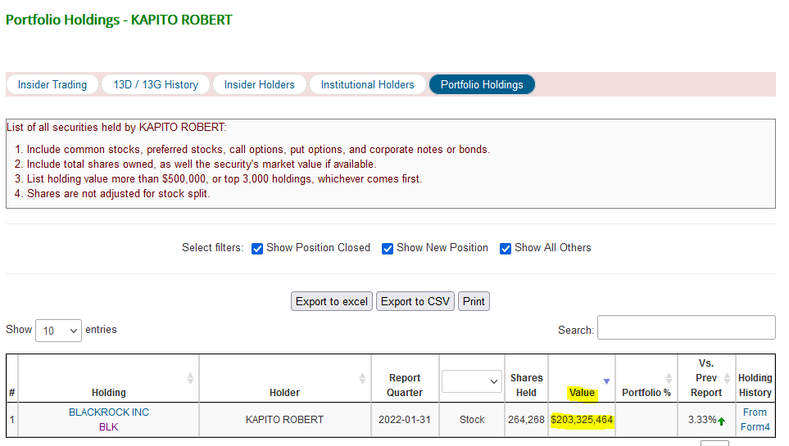The height and width of the screenshot is (446, 789).
Task: Click Export to excel button
Action: (332, 301)
